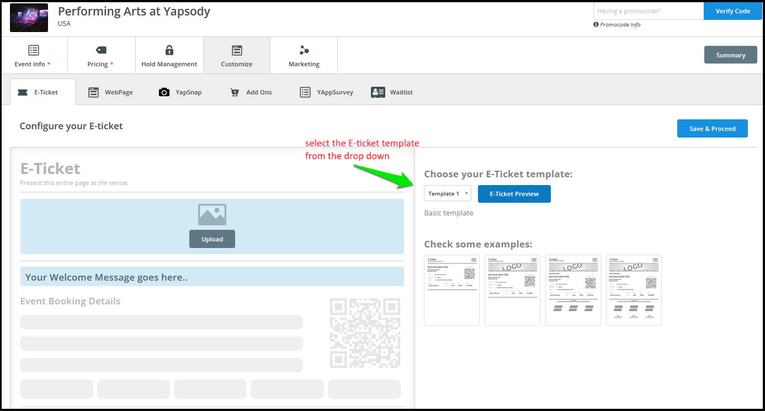The image size is (765, 411).
Task: Click the QR code graphic in ticket preview
Action: (365, 333)
